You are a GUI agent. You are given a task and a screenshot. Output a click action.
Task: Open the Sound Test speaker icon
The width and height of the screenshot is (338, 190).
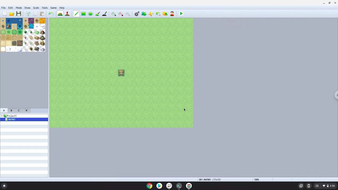point(151,14)
